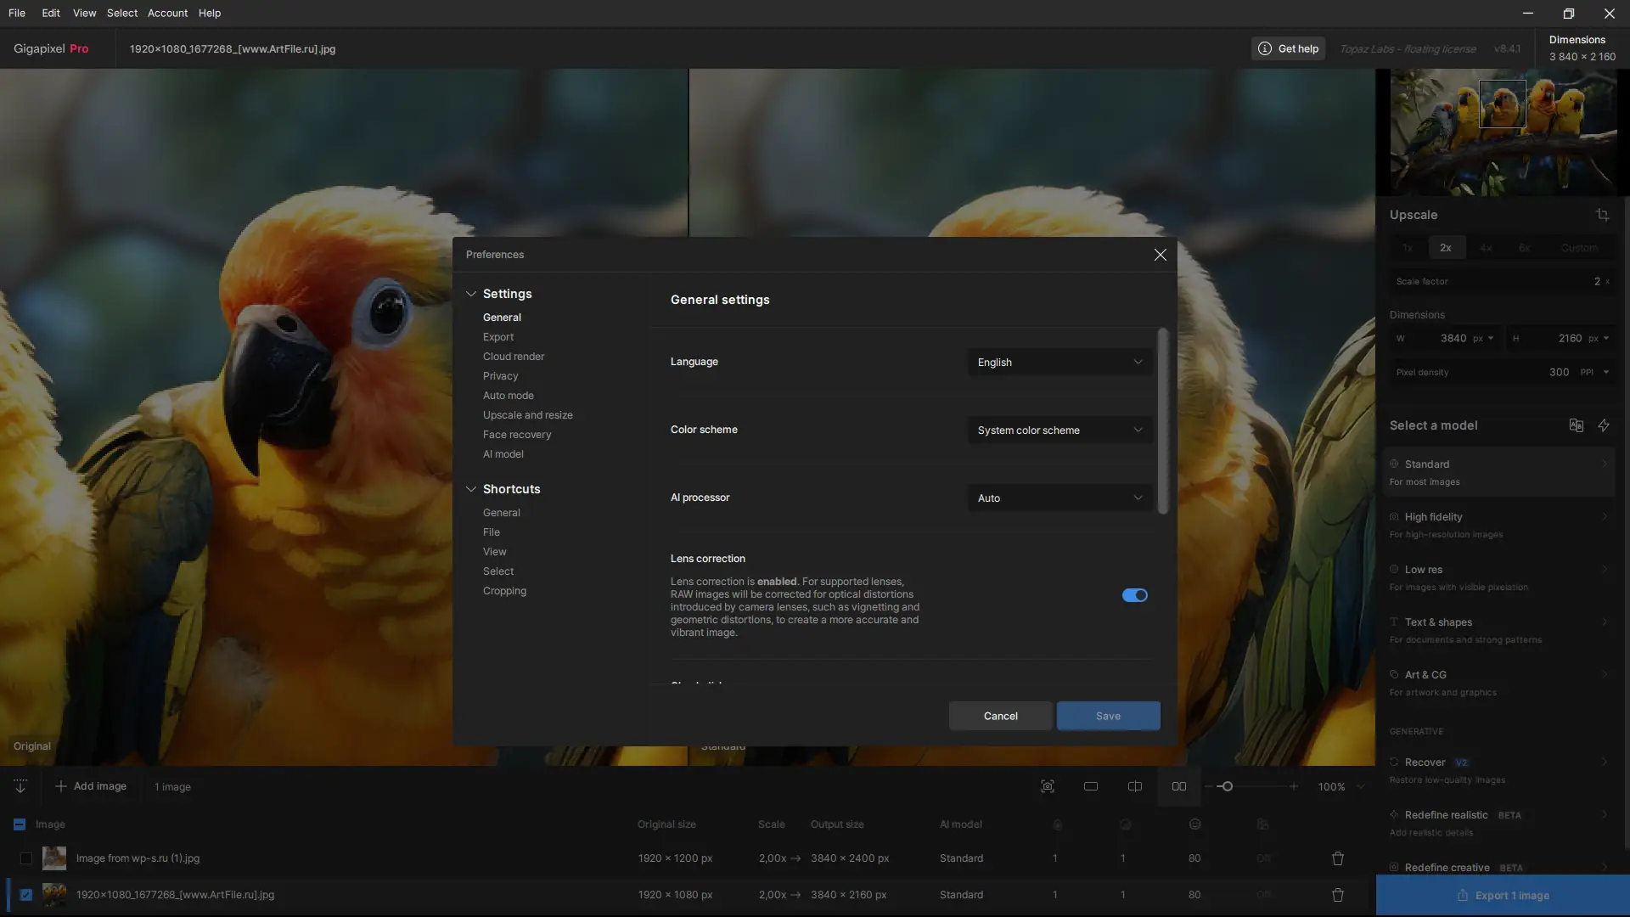The width and height of the screenshot is (1630, 917).
Task: Disable the Lens correction toggle
Action: coord(1134,595)
